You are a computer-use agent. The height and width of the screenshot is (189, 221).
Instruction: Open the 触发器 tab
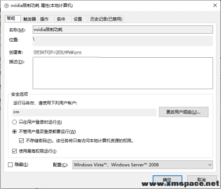pyautogui.click(x=30, y=19)
